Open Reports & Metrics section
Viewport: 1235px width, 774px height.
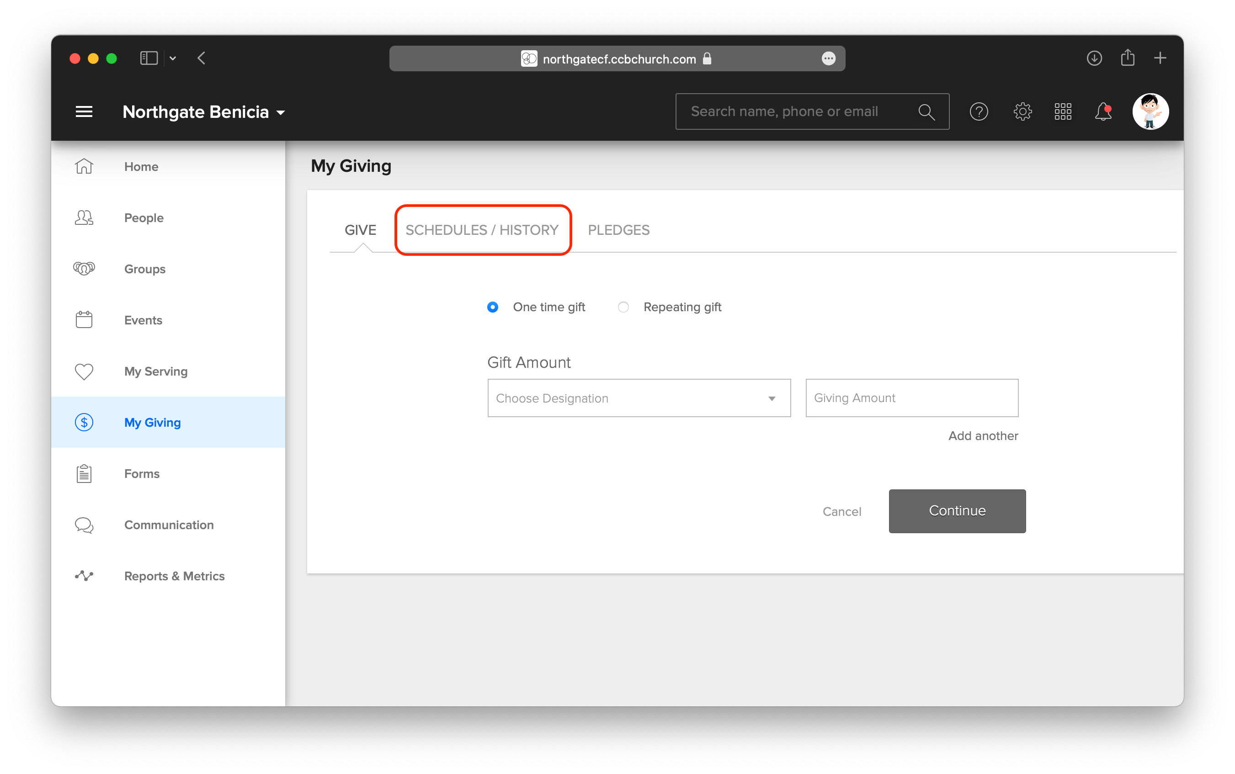pyautogui.click(x=176, y=575)
